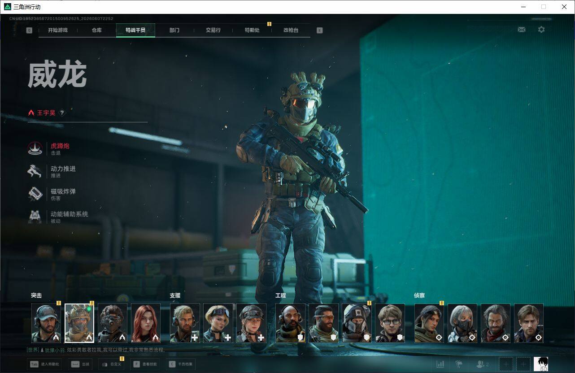575x373 pixels.
Task: Click the second empty squad slot plus
Action: (523, 364)
